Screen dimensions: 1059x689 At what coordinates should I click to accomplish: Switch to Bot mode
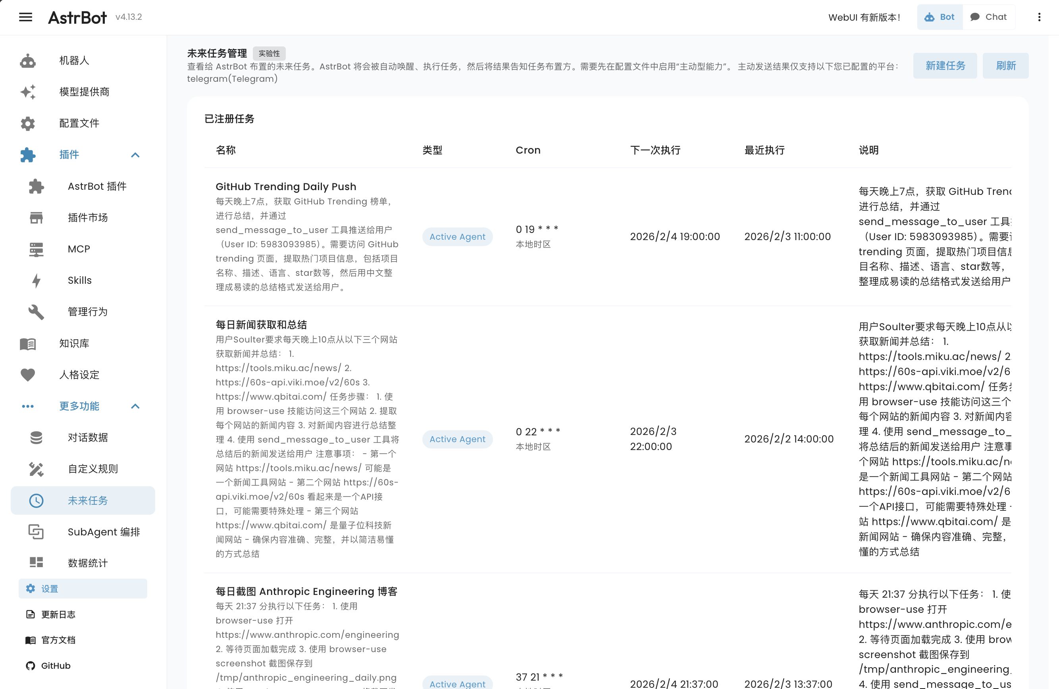(939, 17)
